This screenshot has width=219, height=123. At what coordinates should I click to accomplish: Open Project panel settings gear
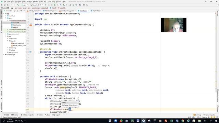click(x=21, y=11)
